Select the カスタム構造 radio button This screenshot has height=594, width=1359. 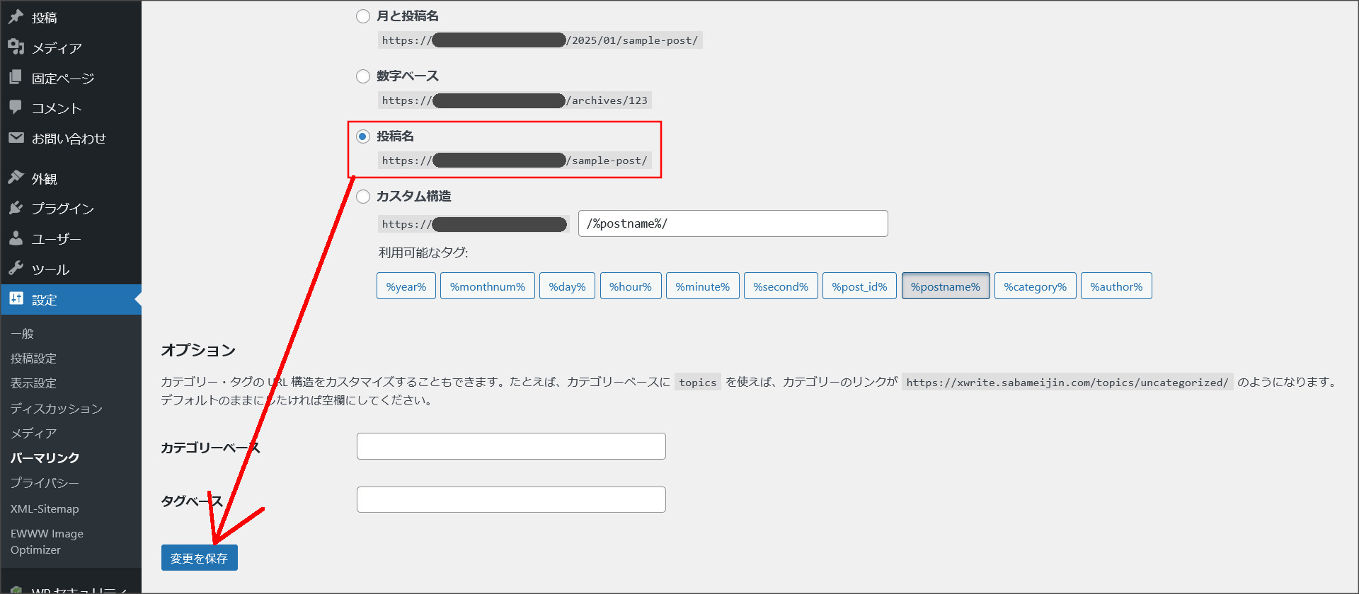(x=363, y=197)
